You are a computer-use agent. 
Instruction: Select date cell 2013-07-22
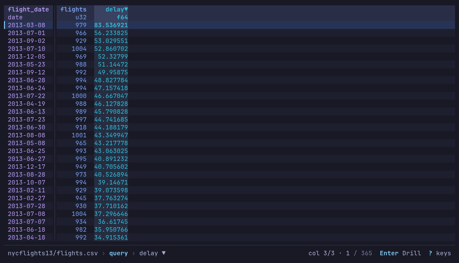tap(26, 96)
